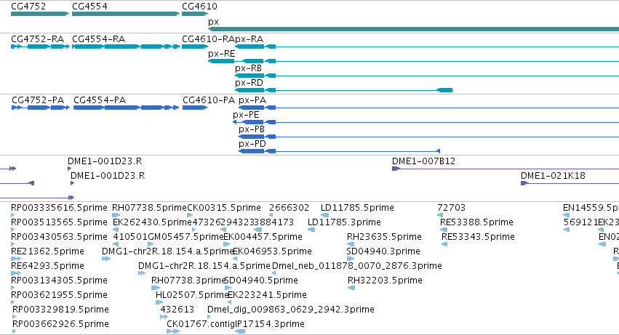
Task: Open the DME1-021K18 feature label
Action: (x=553, y=176)
